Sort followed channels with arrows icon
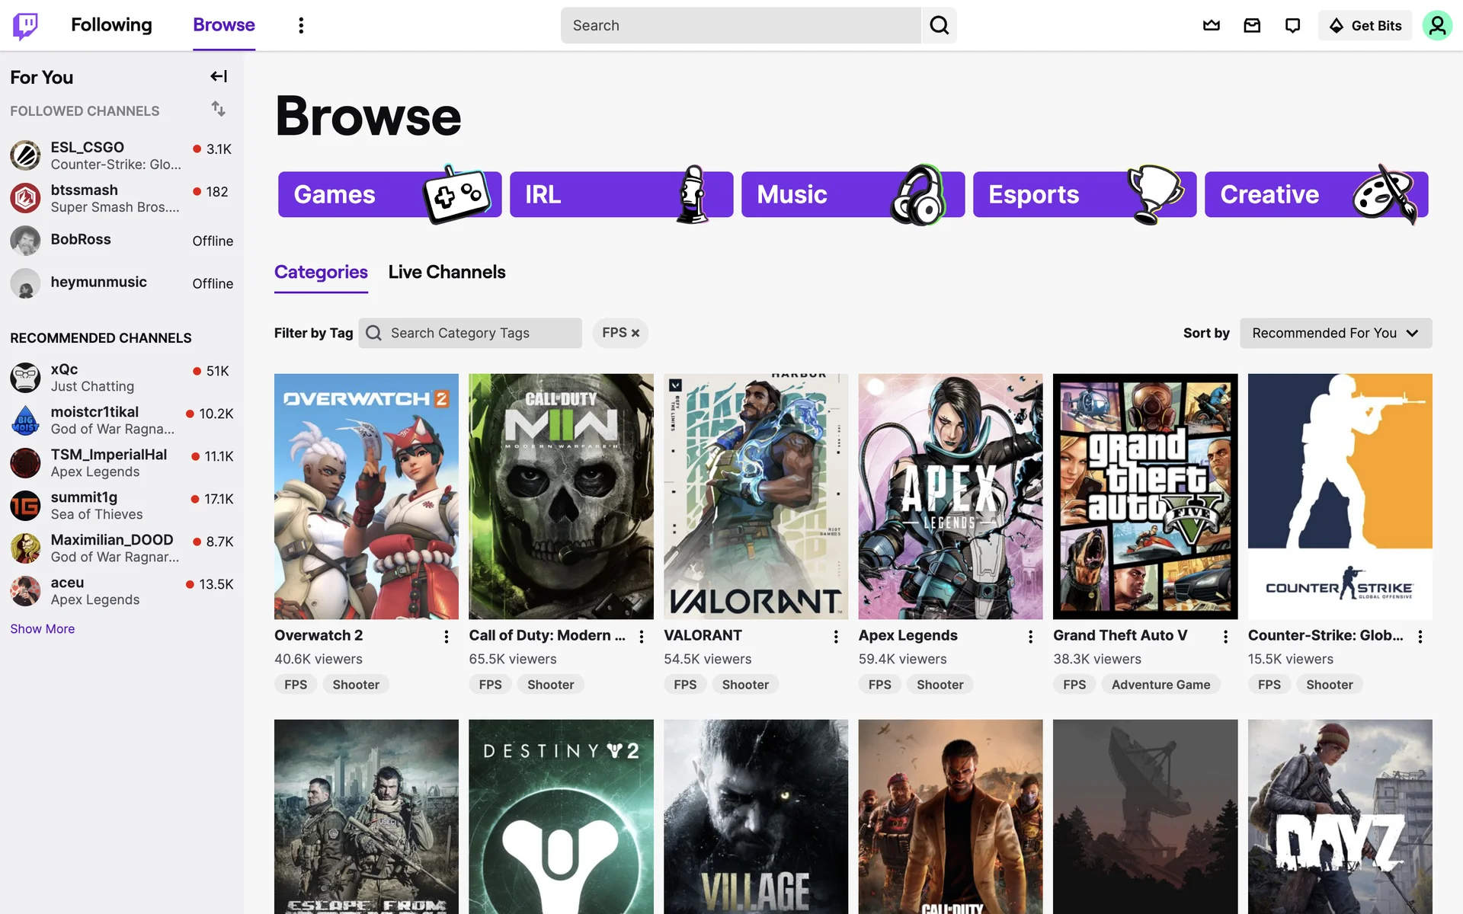The width and height of the screenshot is (1463, 914). [219, 109]
